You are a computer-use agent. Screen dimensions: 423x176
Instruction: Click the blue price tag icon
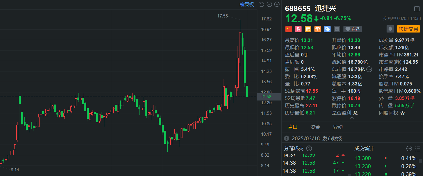point(327,29)
